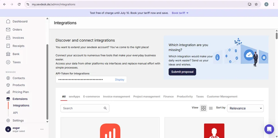The width and height of the screenshot is (278, 138).
Task: Open the Chrome three-dot menu
Action: point(274,4)
